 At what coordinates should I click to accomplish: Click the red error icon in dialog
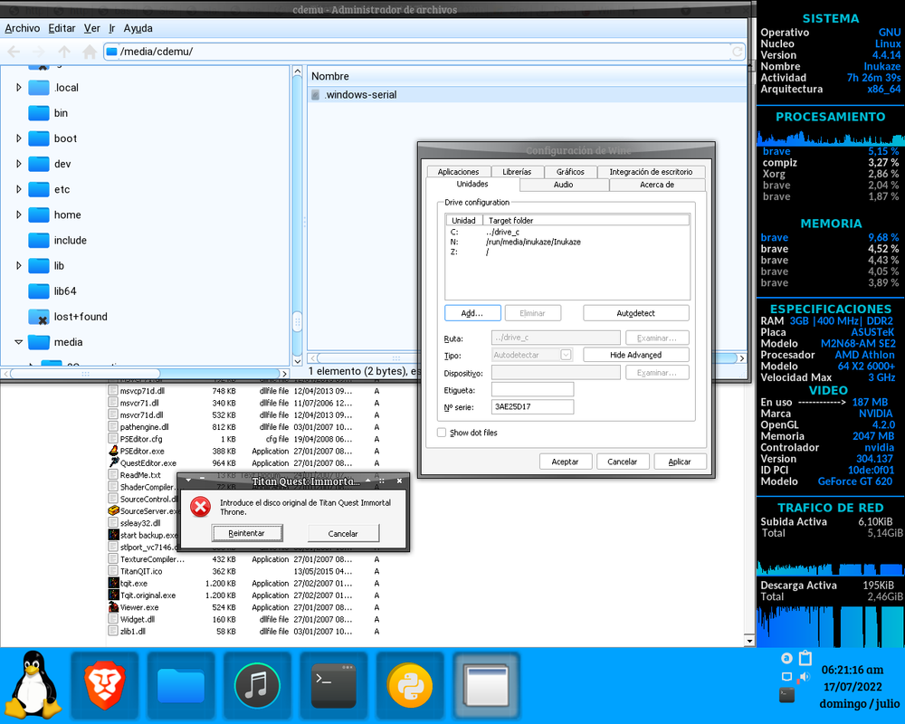[200, 507]
